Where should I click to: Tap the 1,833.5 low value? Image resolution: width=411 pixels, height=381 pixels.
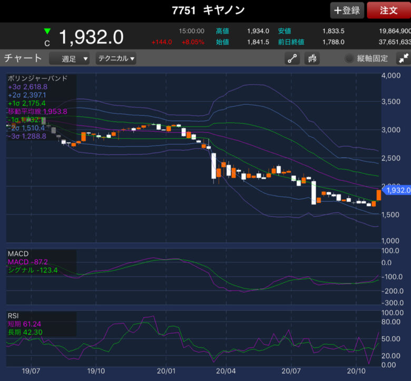pos(334,31)
